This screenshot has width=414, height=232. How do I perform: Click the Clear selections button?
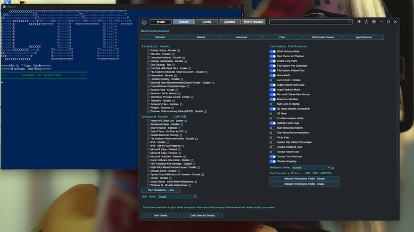[x=282, y=37]
